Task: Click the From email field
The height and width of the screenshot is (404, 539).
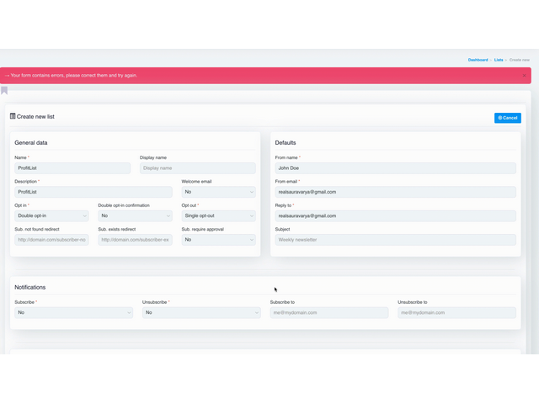Action: click(x=395, y=192)
